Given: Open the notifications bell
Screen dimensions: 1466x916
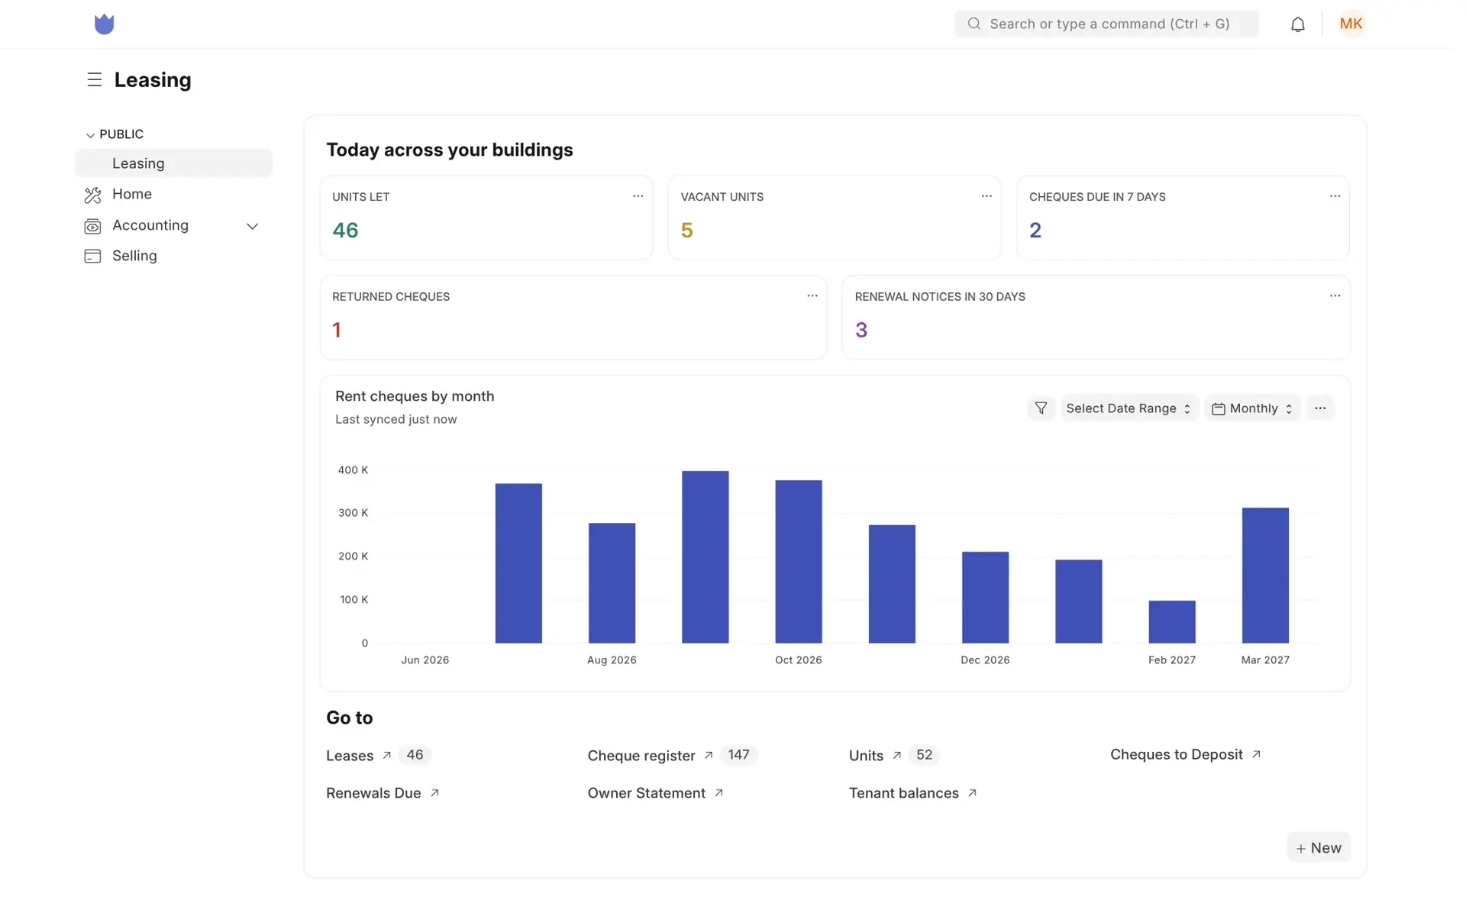Looking at the screenshot, I should point(1297,24).
